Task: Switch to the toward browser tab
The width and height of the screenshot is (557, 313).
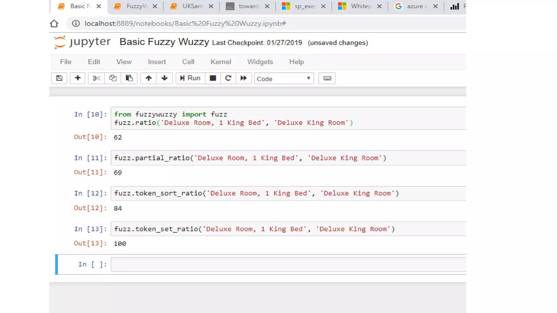Action: (x=247, y=6)
